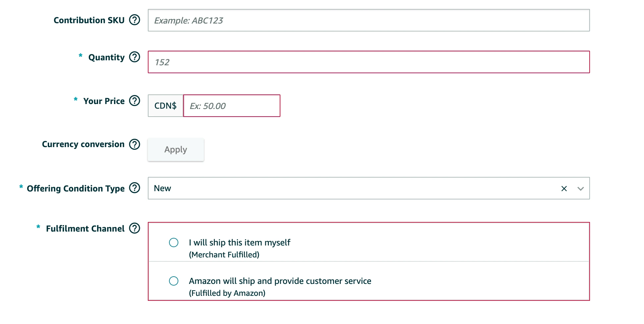Click 'Amazon will ship and provide customer service' text
Screen dimensions: 644x324
tap(280, 281)
